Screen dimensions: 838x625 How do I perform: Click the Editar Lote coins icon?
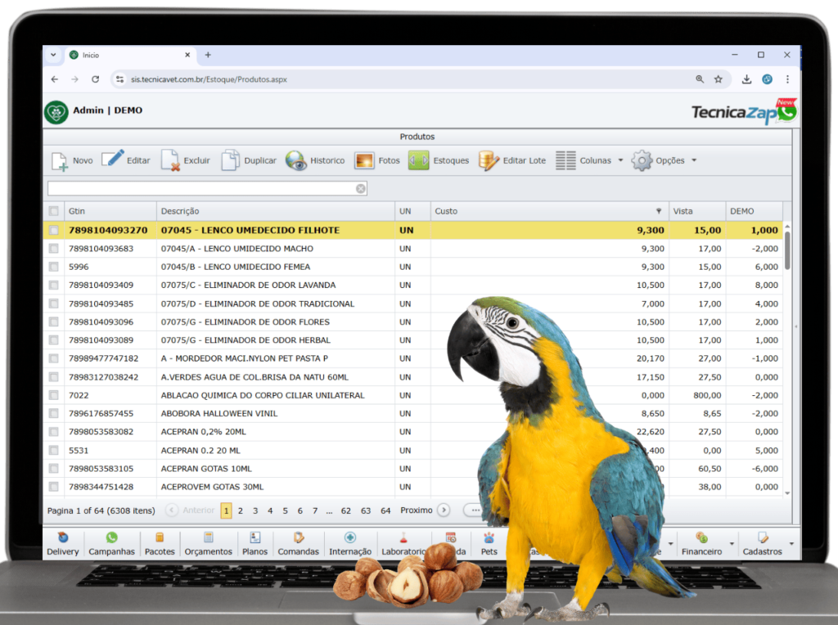click(489, 160)
